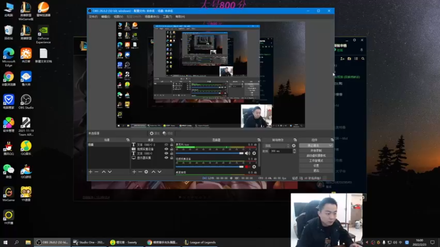The height and width of the screenshot is (247, 440).
Task: Move the selected source down
Action: pyautogui.click(x=159, y=172)
